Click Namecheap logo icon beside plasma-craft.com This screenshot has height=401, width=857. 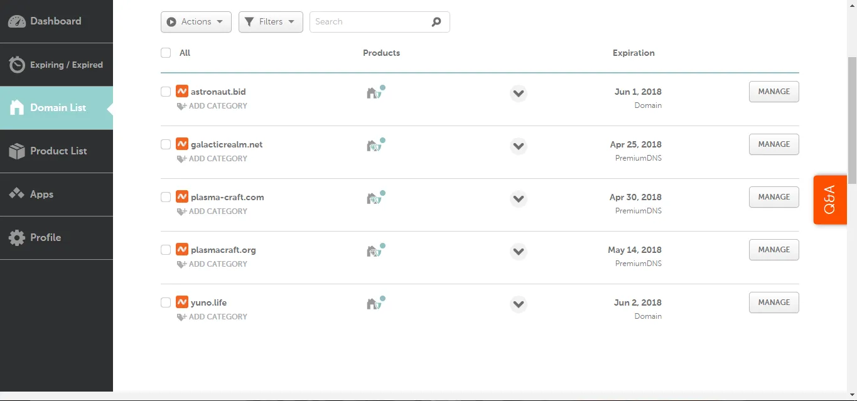(182, 196)
